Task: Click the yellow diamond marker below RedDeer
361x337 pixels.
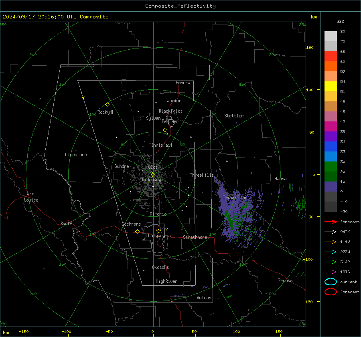Action: pos(165,130)
